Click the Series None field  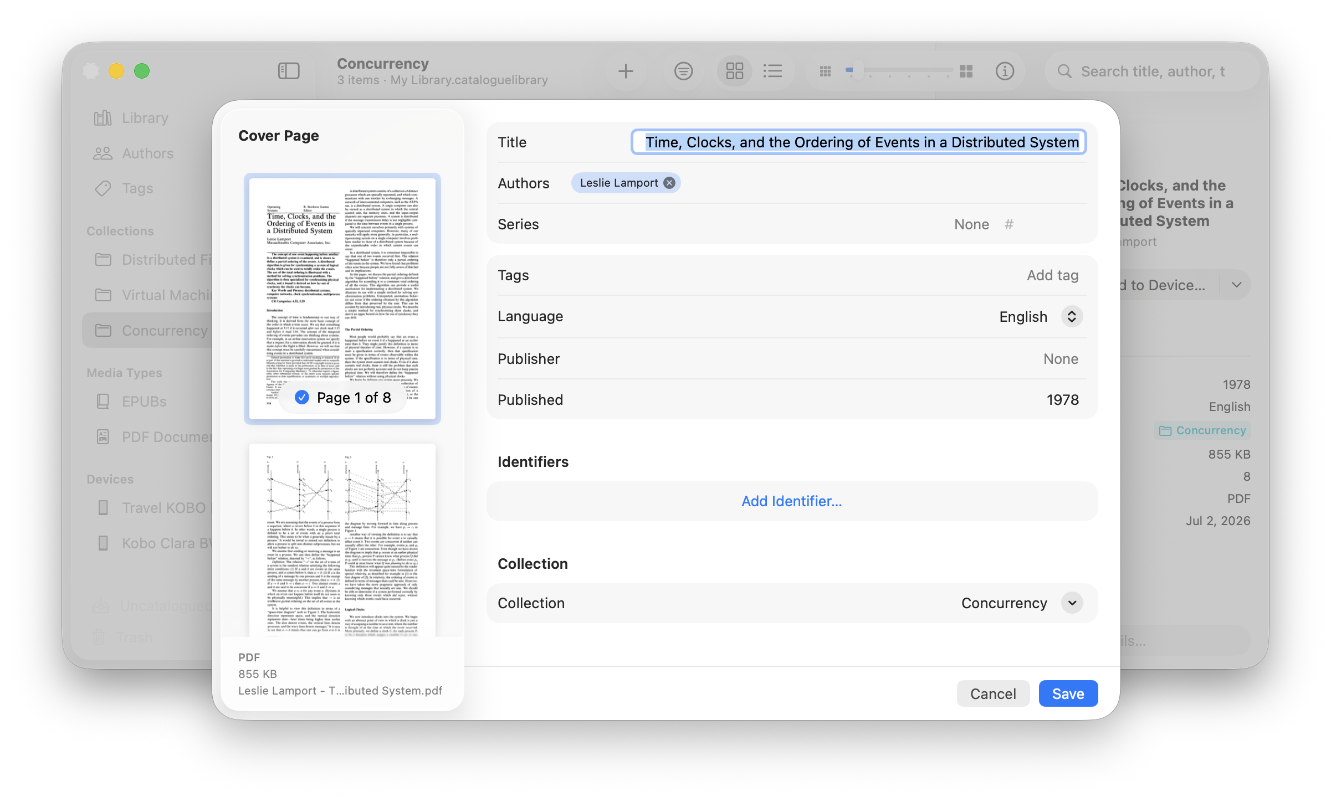coord(971,224)
